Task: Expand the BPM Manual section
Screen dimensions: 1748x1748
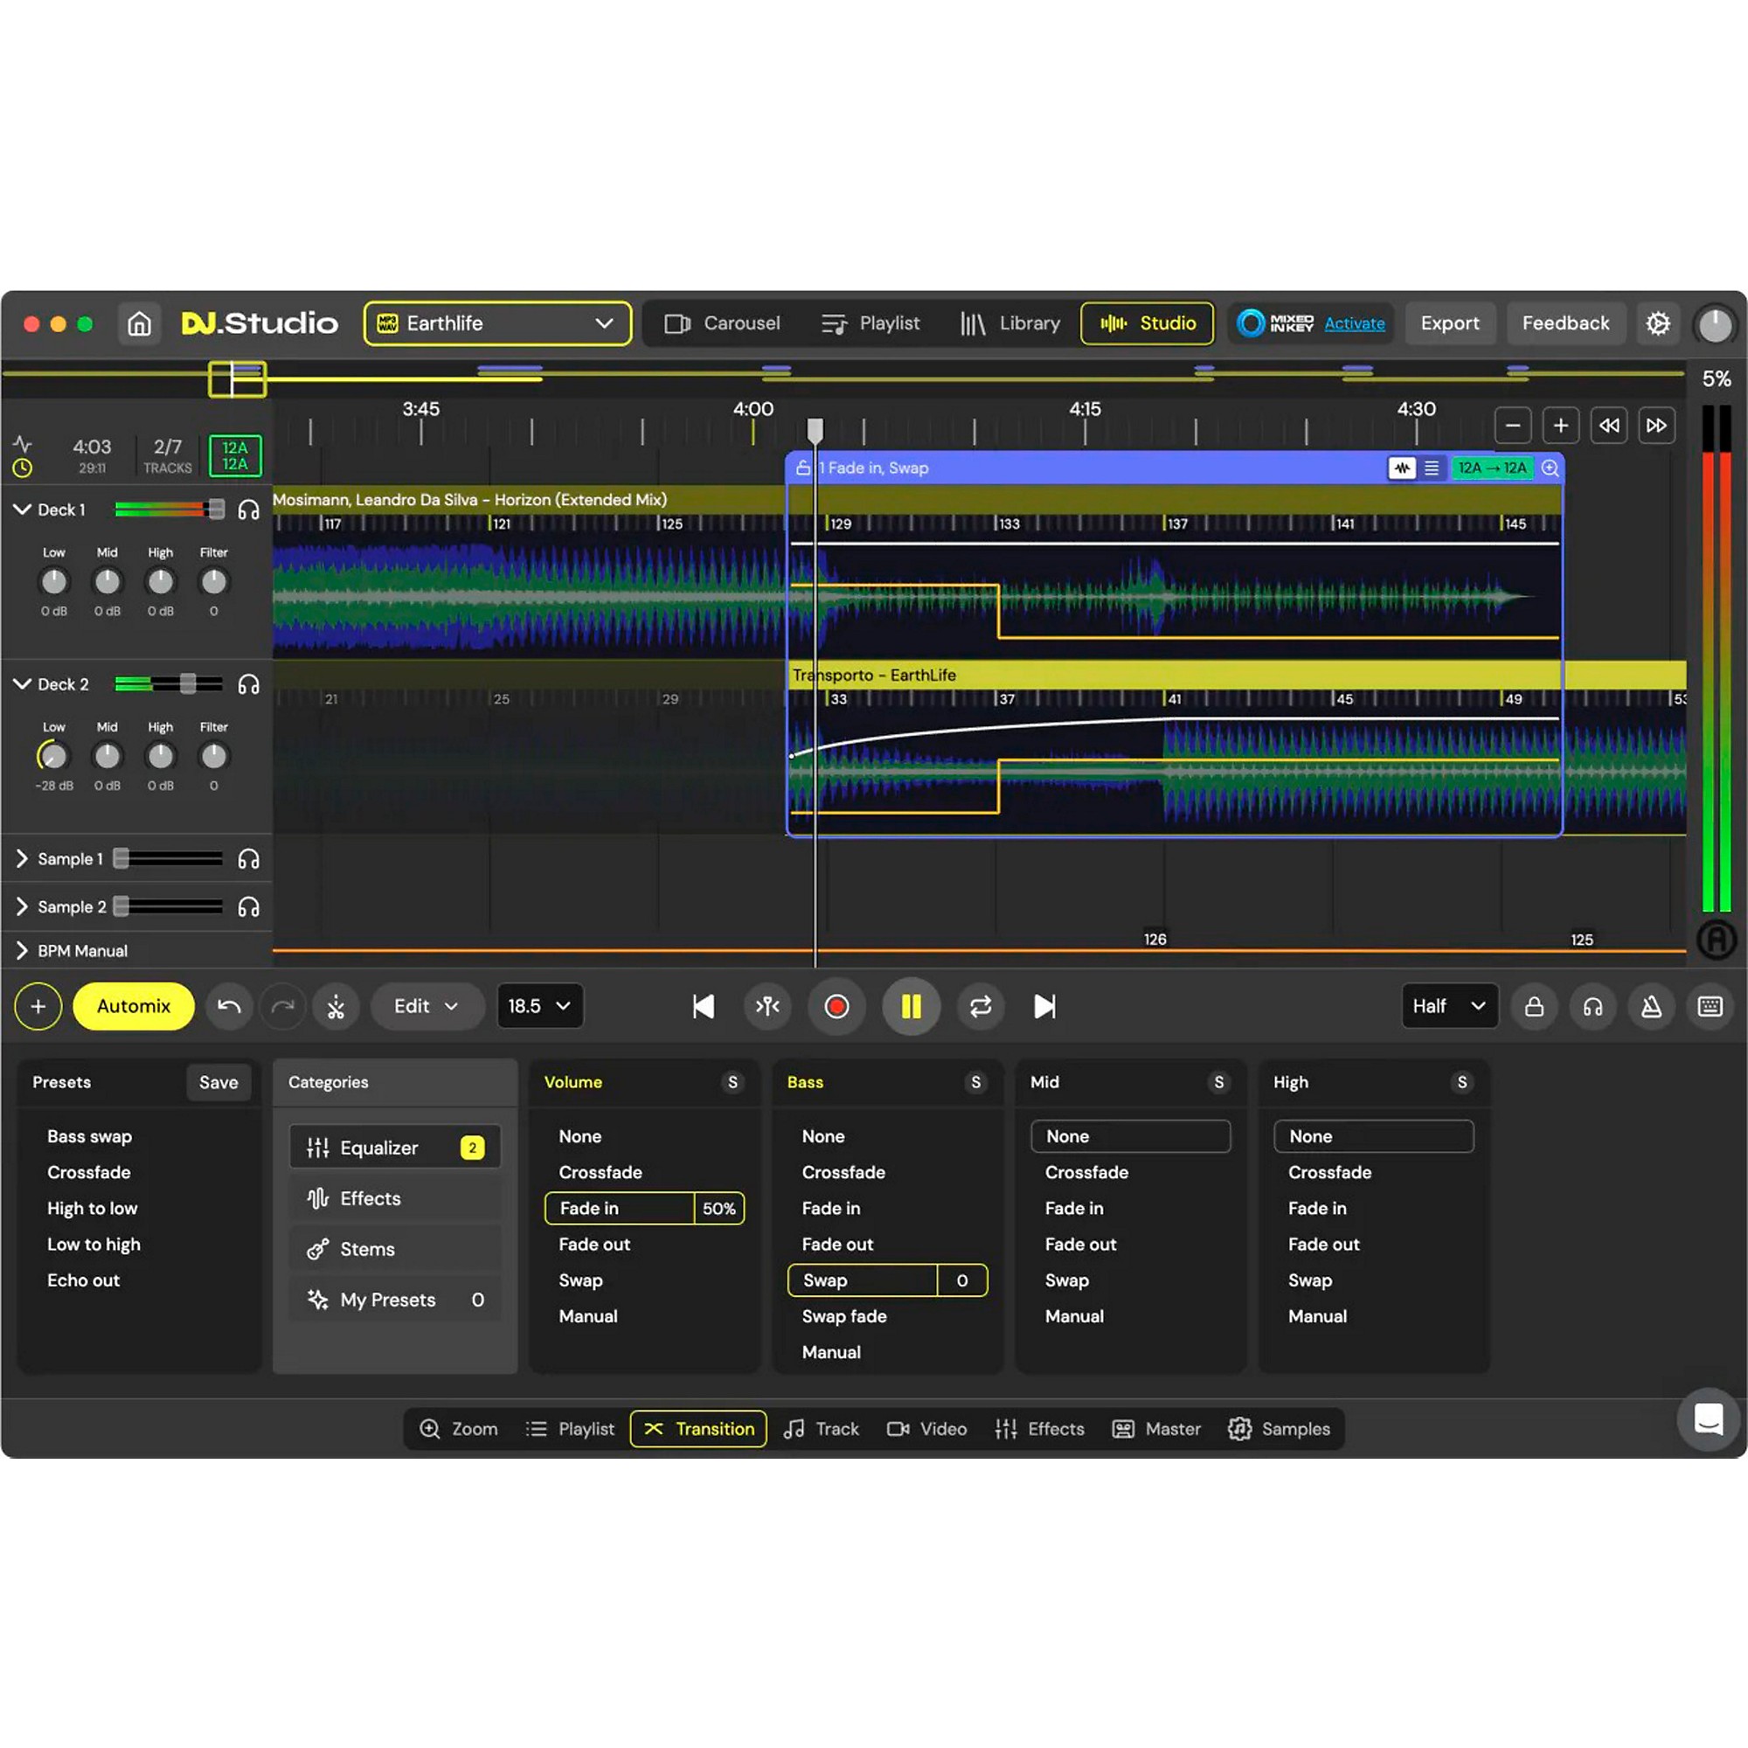Action: point(21,950)
